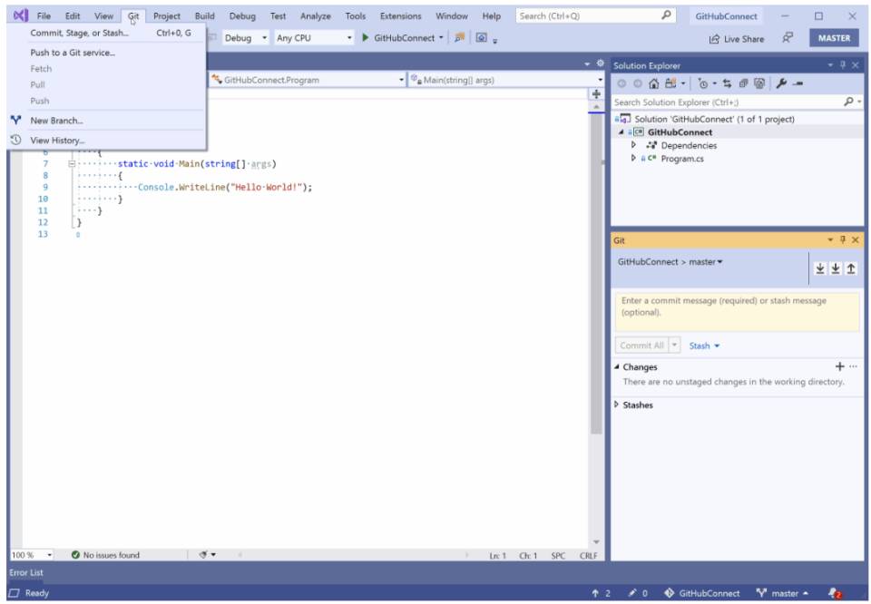Open the GitHubConnect.Program class dropdown

point(308,80)
